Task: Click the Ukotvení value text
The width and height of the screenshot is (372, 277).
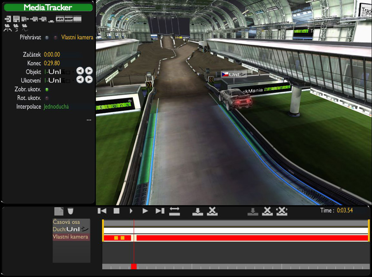Action: 57,81
